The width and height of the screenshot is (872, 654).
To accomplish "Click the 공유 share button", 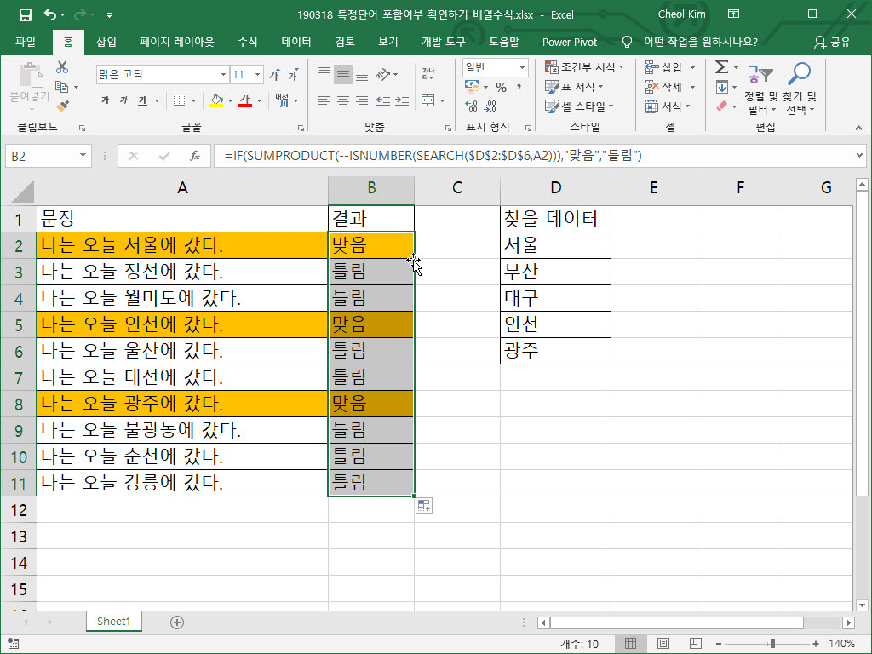I will (832, 42).
